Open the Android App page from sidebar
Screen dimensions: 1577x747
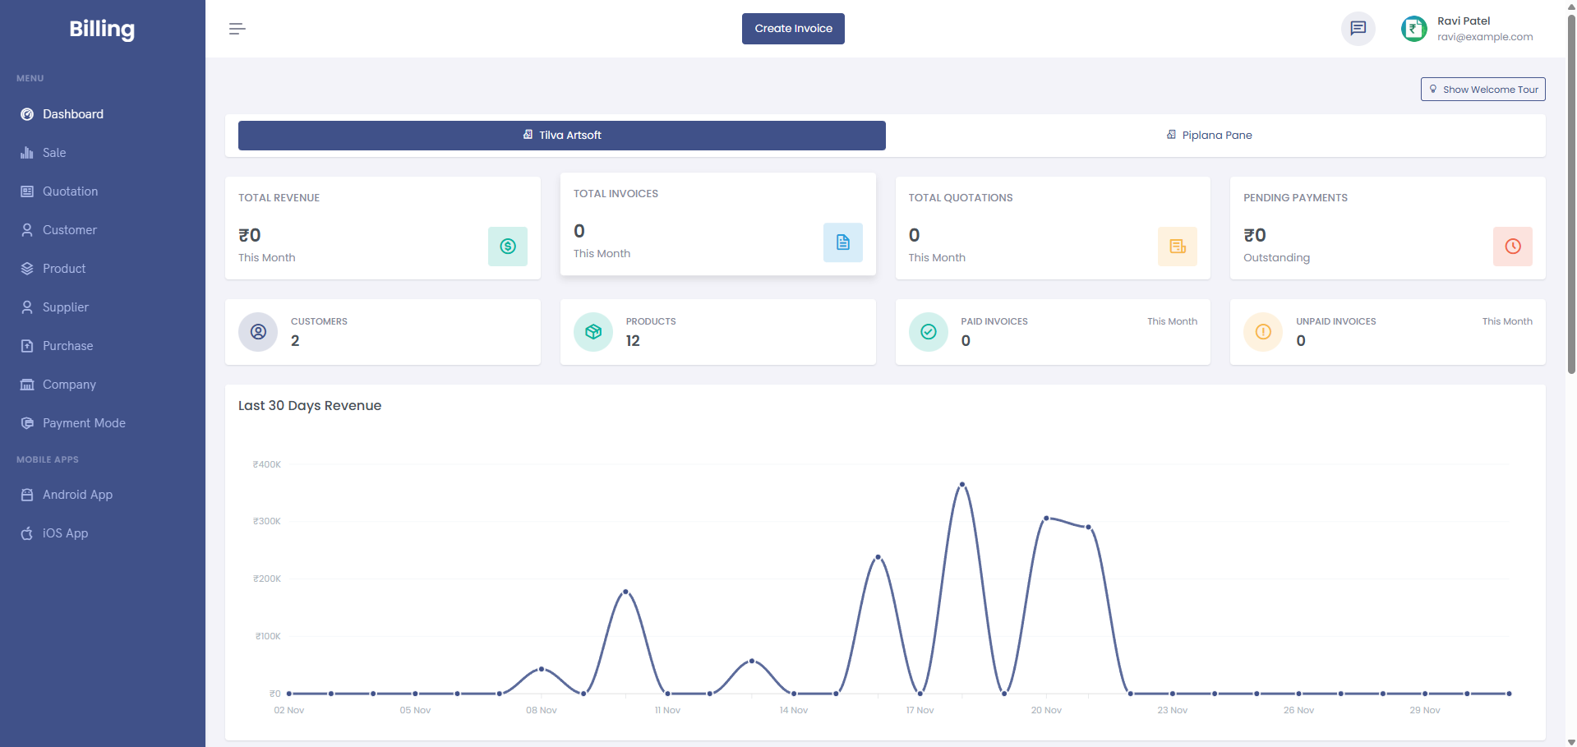(x=76, y=495)
